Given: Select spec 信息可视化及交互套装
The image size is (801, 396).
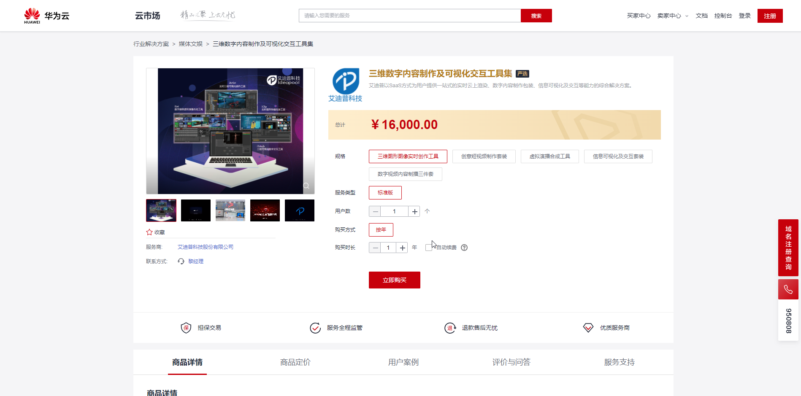Looking at the screenshot, I should [x=618, y=156].
